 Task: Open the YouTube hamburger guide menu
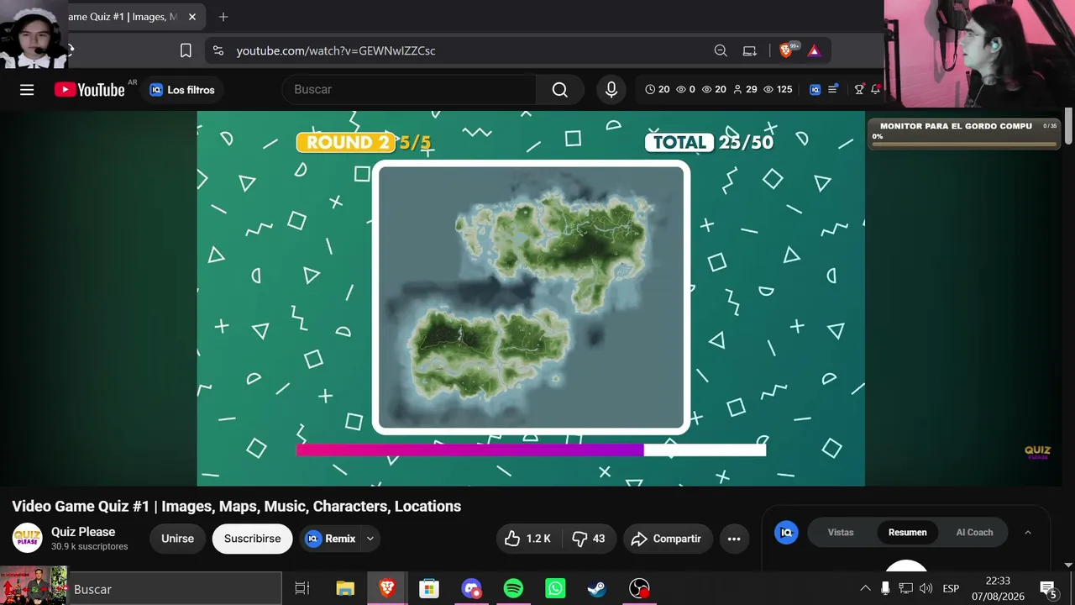click(27, 90)
